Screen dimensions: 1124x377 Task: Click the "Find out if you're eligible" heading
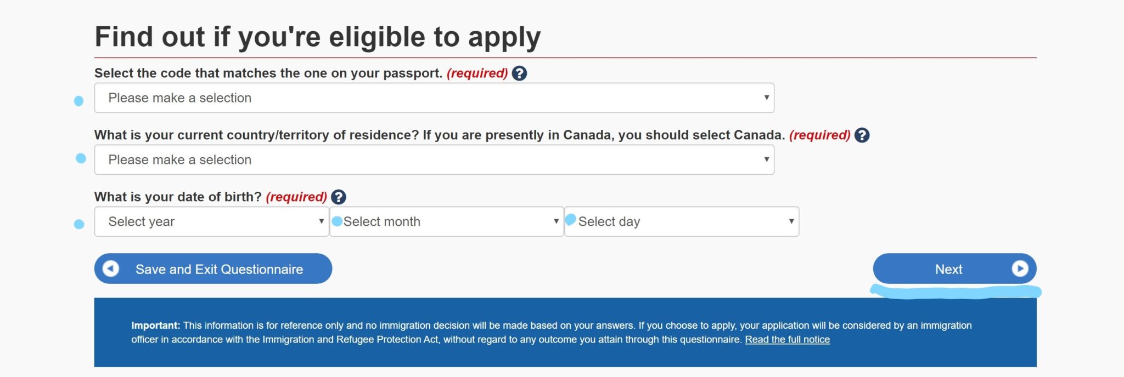coord(317,37)
